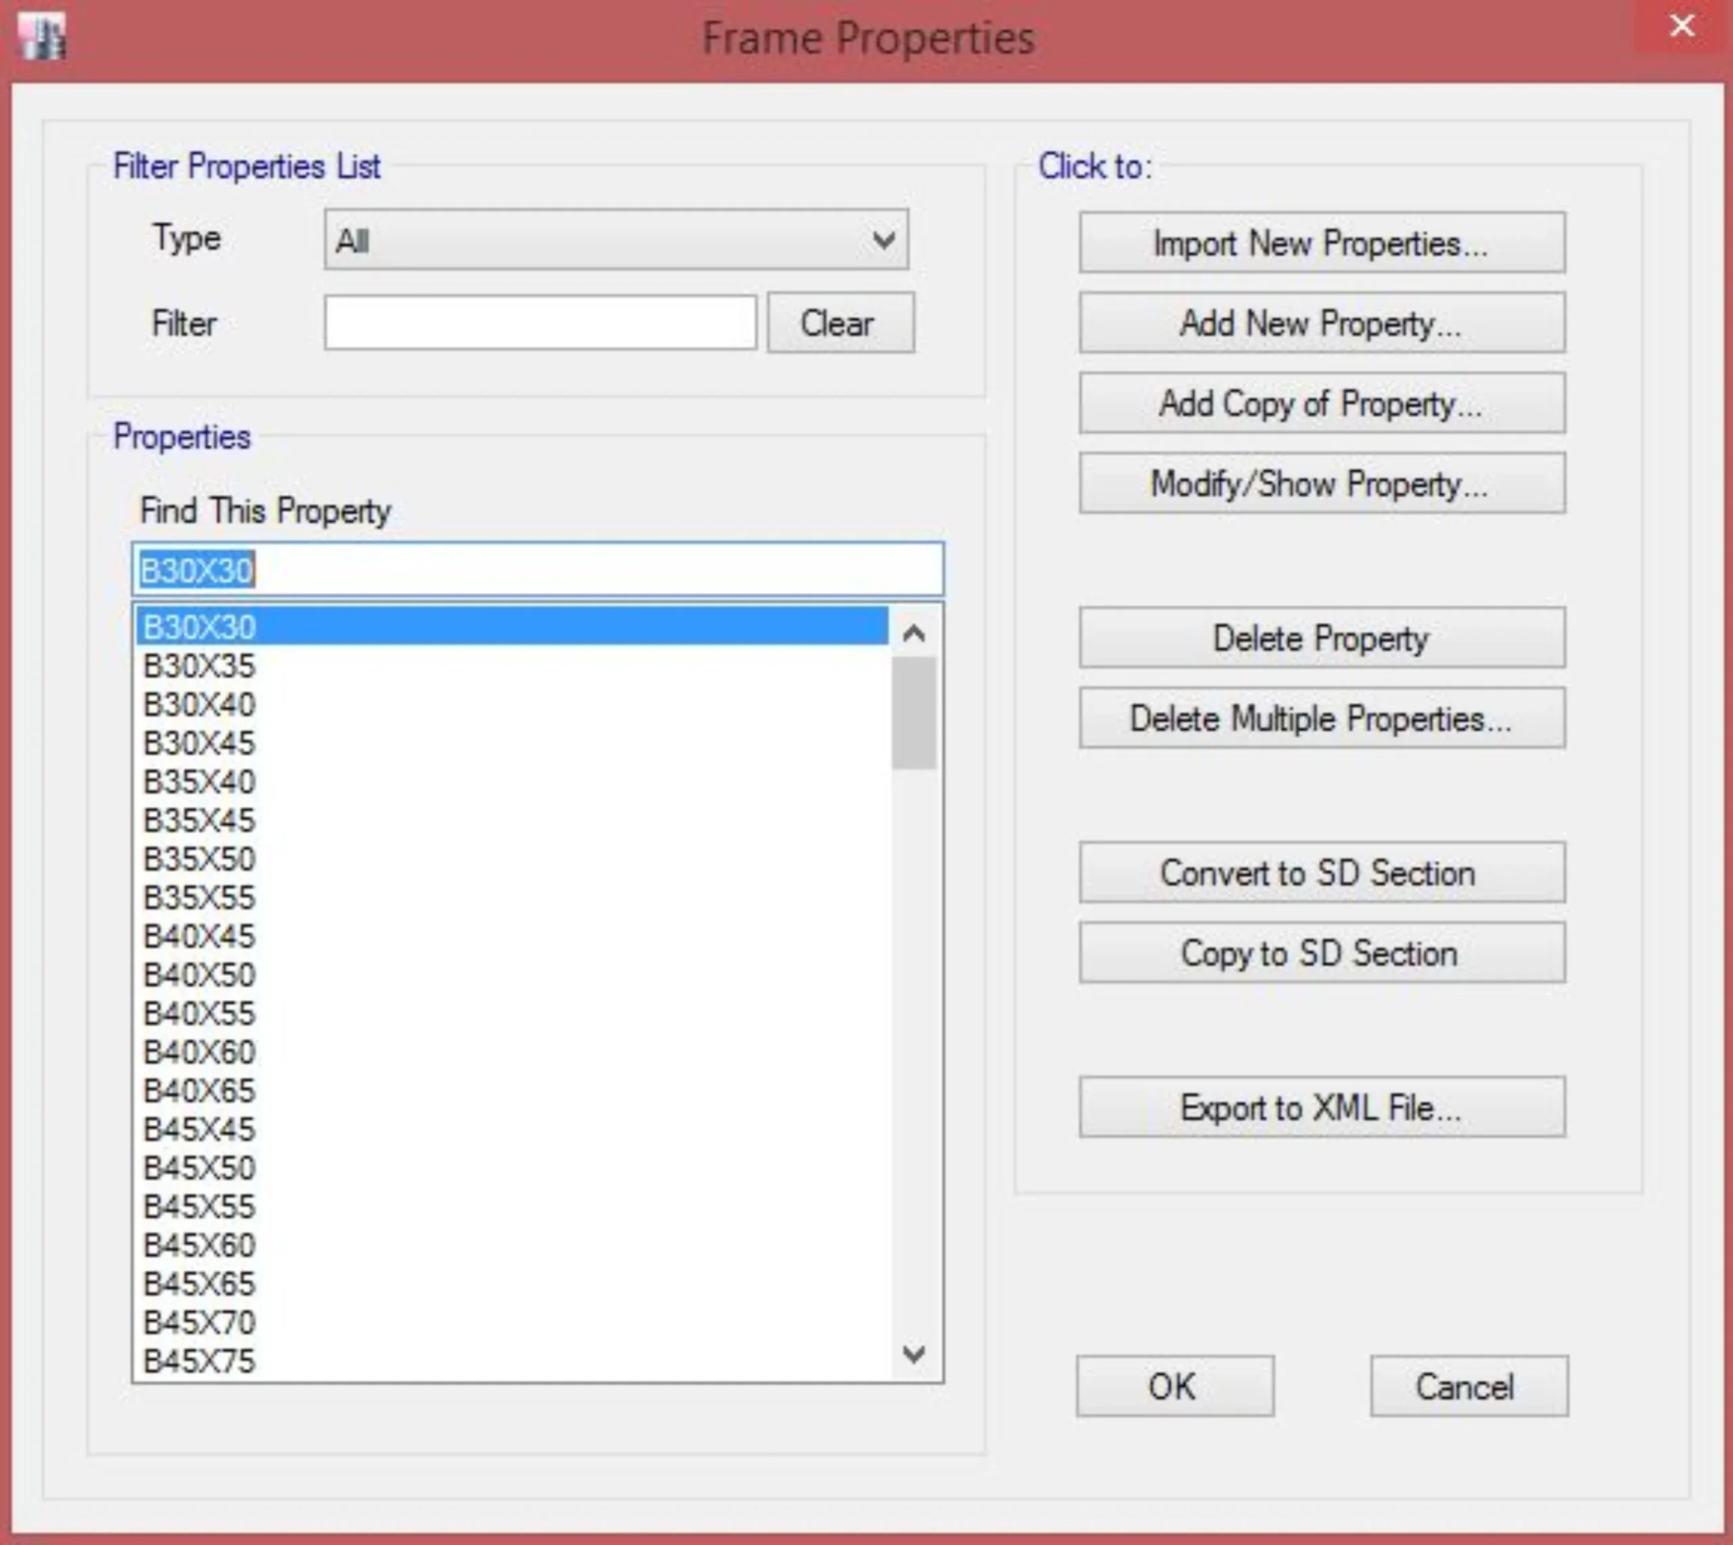
Task: Open Modify/Show Property
Action: click(x=1321, y=484)
